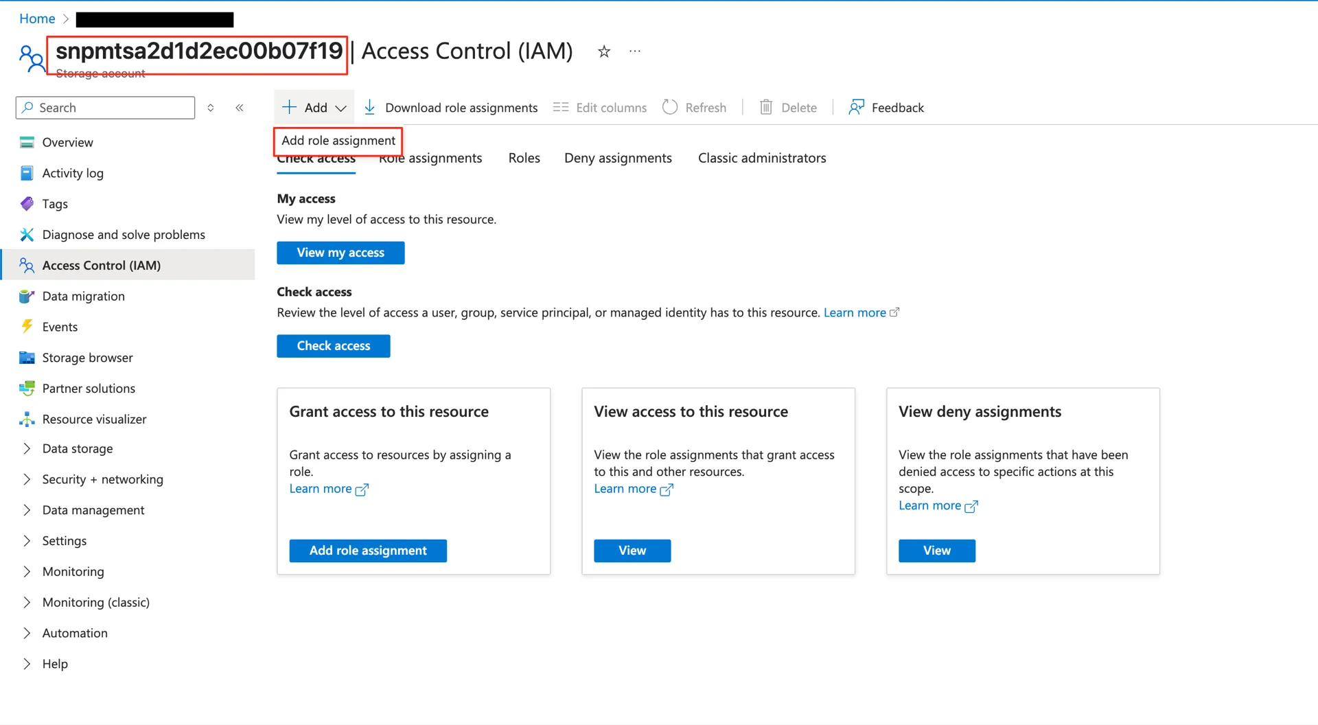Click the favorite star icon
The image size is (1318, 725).
[x=604, y=51]
